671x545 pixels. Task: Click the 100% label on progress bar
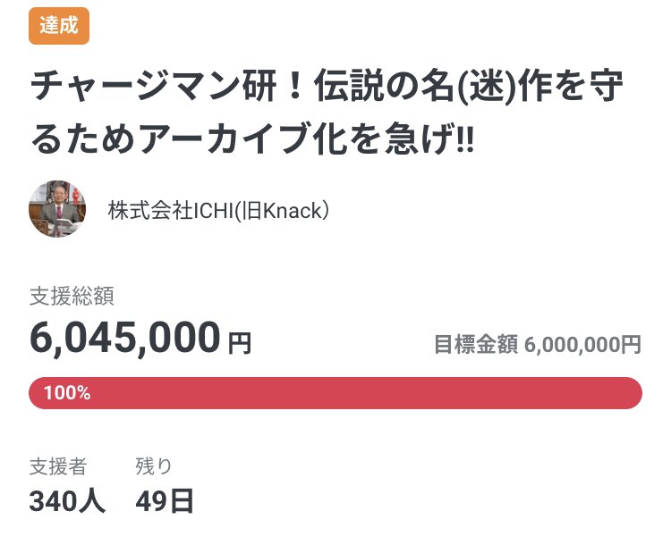coord(67,393)
